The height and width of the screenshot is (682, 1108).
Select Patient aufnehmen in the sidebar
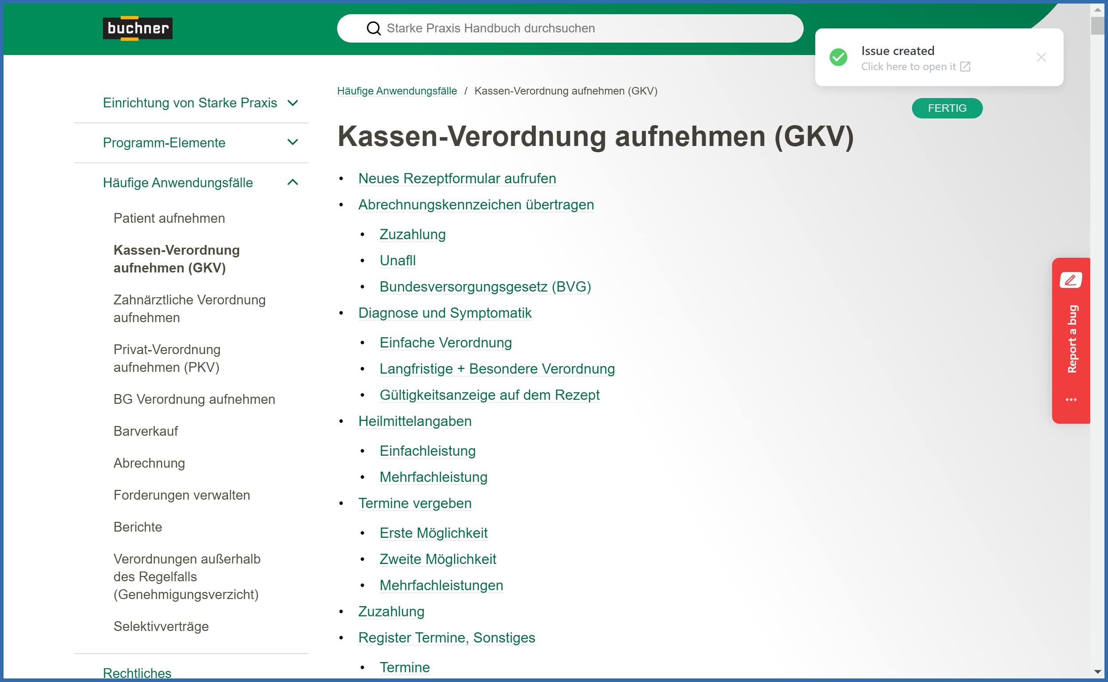pyautogui.click(x=169, y=218)
